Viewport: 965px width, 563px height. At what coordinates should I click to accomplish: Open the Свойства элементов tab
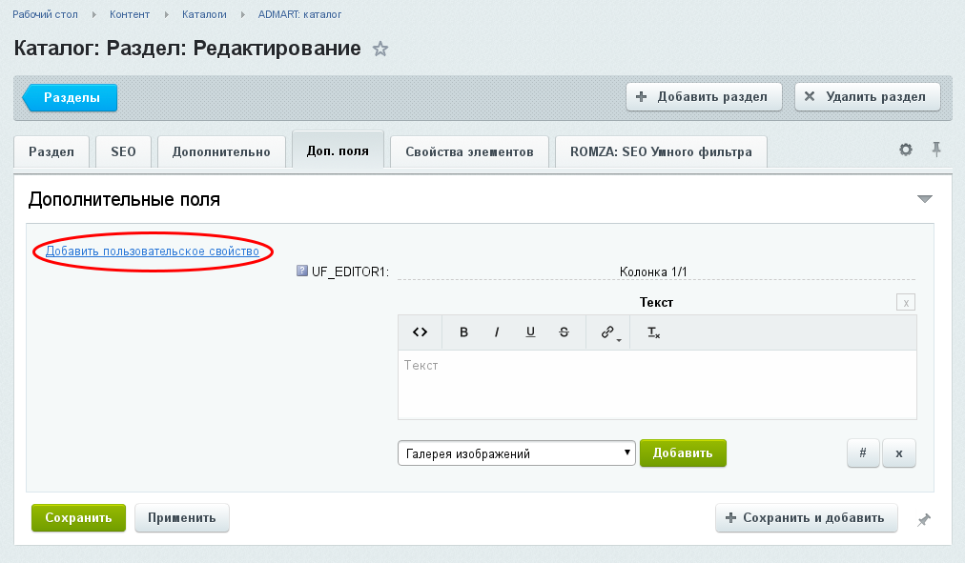(x=469, y=151)
